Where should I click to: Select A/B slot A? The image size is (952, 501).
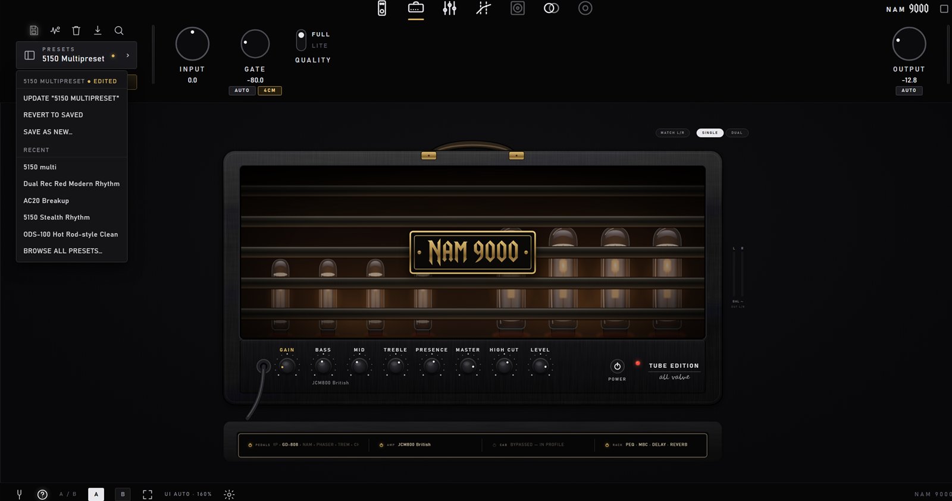tap(96, 494)
